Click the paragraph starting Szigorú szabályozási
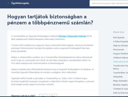Image resolution: width=128 pixels, height=97 pixels. coord(53,71)
